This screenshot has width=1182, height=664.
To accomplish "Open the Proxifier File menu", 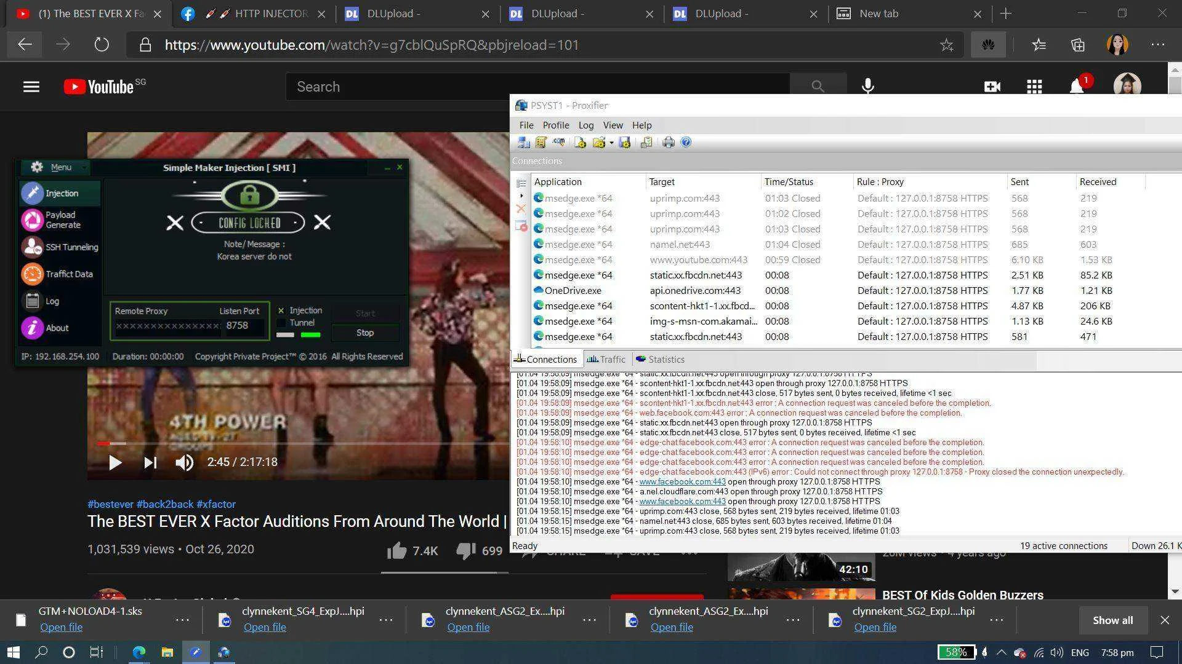I will [526, 125].
